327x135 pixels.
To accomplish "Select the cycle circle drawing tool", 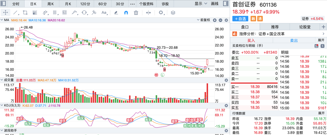I will [84, 12].
